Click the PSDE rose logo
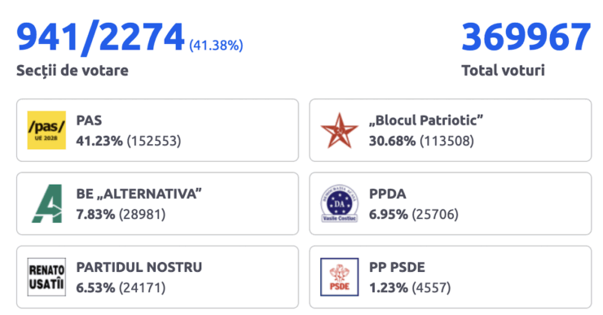 (340, 277)
